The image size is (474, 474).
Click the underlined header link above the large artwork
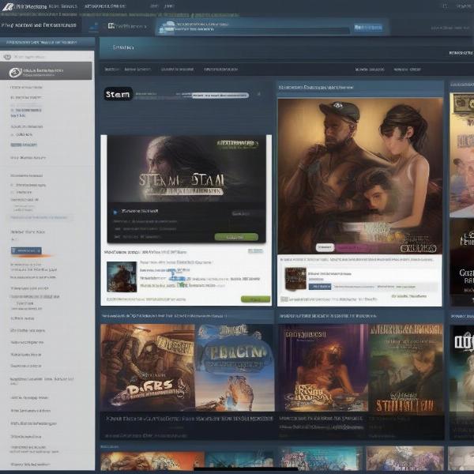tap(316, 88)
